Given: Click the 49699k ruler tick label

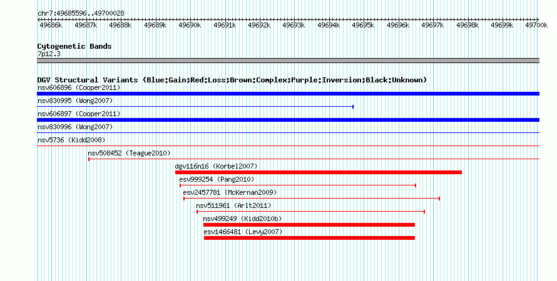Looking at the screenshot, I should point(502,25).
